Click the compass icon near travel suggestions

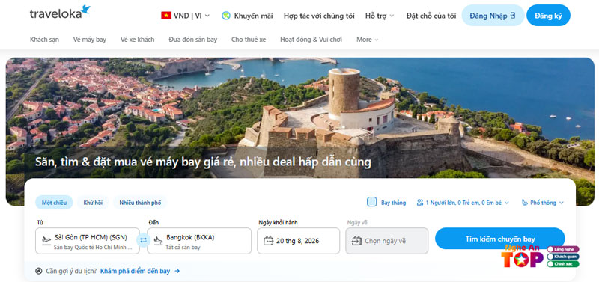(39, 271)
